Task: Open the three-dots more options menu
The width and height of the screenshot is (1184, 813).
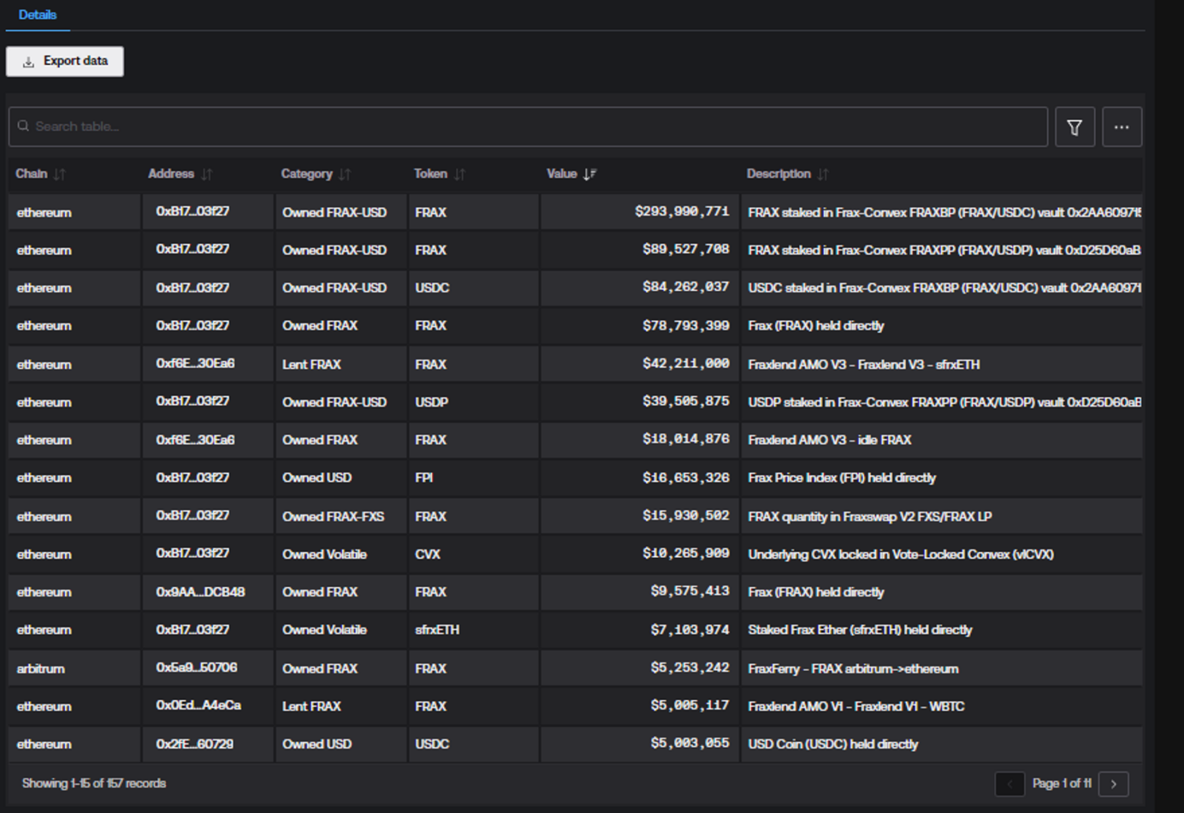Action: [x=1122, y=127]
